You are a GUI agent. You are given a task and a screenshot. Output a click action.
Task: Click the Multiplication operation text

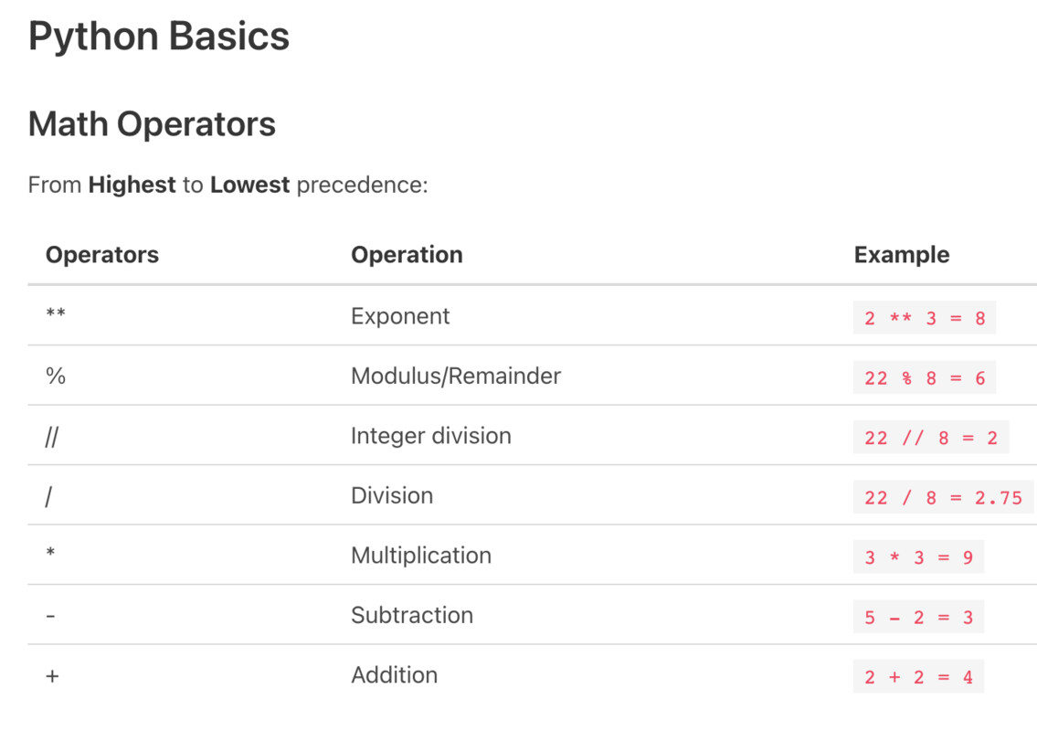(x=421, y=556)
